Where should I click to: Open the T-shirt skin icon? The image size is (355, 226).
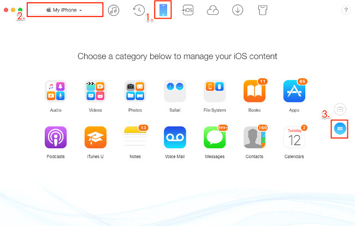point(262,10)
